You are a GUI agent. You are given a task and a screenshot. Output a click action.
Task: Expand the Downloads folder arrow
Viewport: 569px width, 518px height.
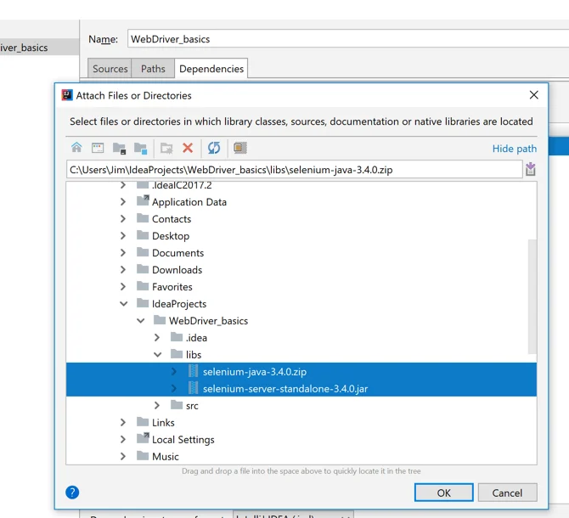123,269
